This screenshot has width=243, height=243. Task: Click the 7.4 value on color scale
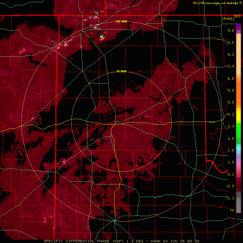coord(231,66)
